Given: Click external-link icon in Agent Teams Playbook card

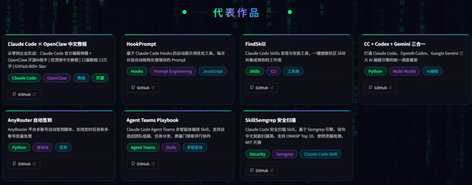Looking at the screenshot, I should pos(153,164).
